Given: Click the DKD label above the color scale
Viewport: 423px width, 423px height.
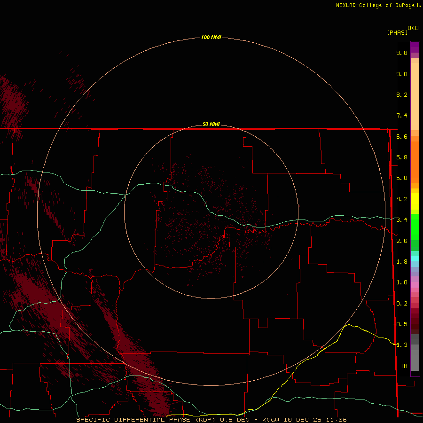Looking at the screenshot, I should 413,28.
